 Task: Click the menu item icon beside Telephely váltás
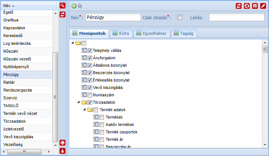coord(84,50)
